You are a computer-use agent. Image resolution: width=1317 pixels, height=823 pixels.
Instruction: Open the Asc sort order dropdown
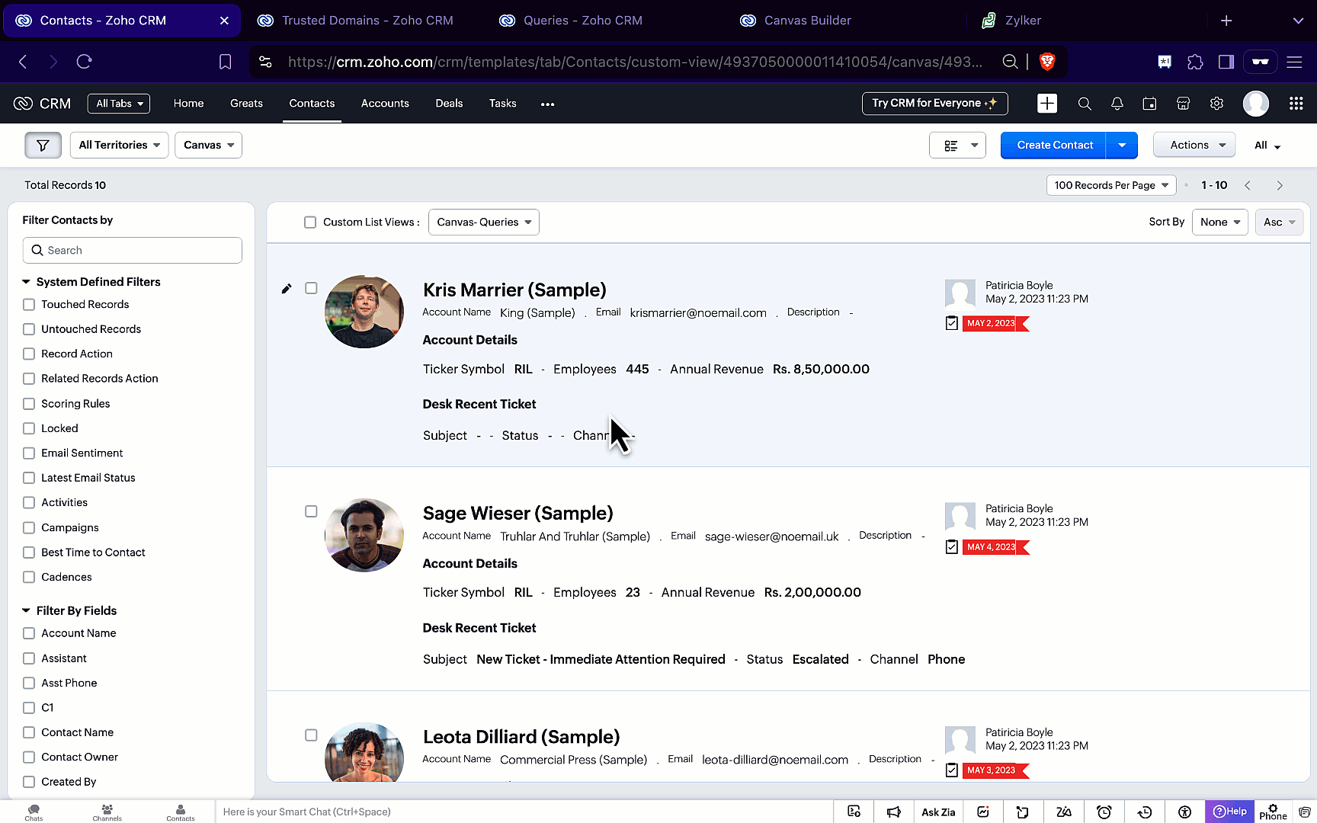tap(1279, 223)
